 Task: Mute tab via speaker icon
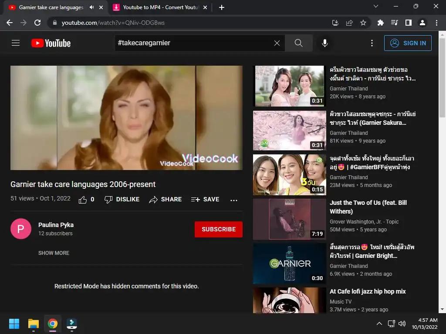click(91, 7)
